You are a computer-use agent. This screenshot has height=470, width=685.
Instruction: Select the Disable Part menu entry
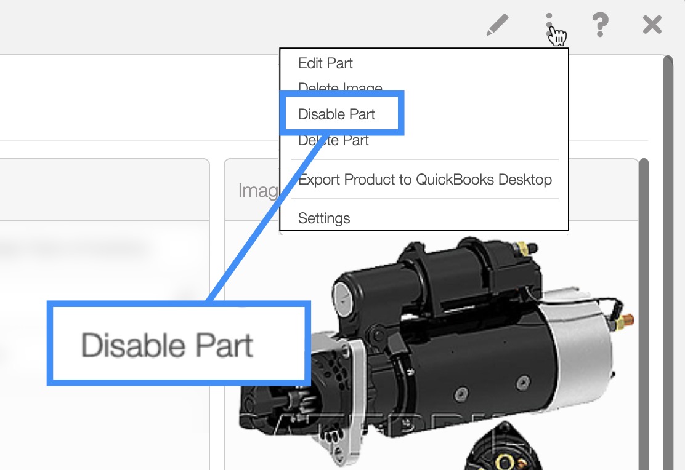pos(337,114)
